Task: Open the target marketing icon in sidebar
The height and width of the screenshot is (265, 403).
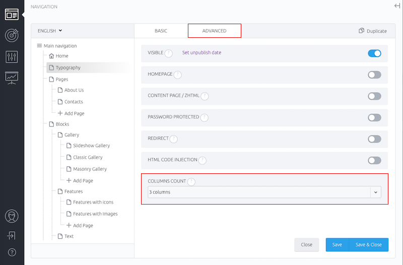Action: pos(12,35)
